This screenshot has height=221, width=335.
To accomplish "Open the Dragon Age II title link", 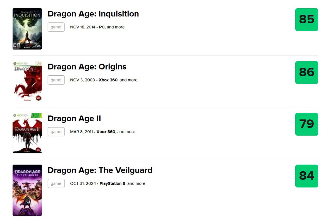I will click(74, 119).
